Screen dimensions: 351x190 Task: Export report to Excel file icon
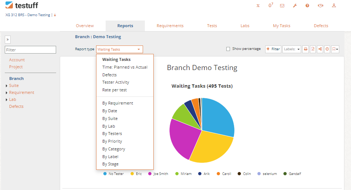pos(313,49)
